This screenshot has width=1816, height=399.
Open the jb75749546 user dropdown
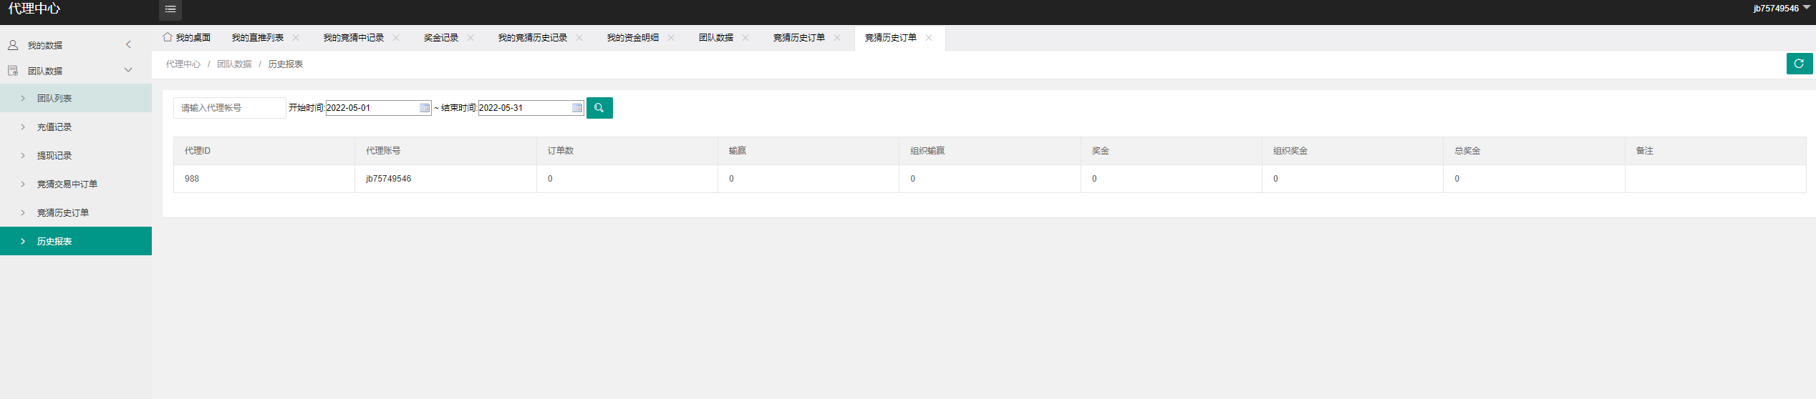pyautogui.click(x=1781, y=9)
